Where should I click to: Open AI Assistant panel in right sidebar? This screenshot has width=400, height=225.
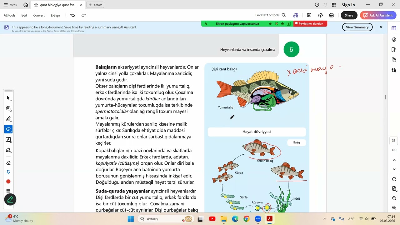394,28
